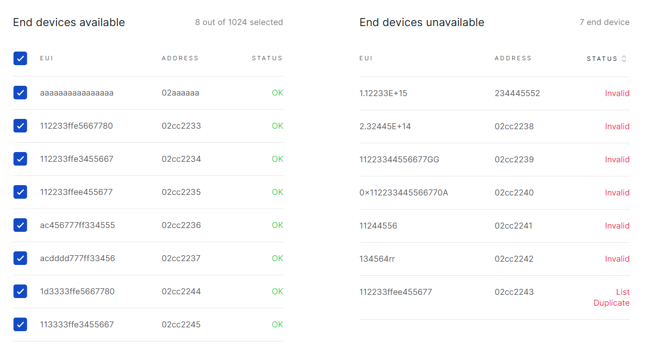Viewport: 654px width, 348px height.
Task: Click the End devices unavailable heading
Action: 421,22
